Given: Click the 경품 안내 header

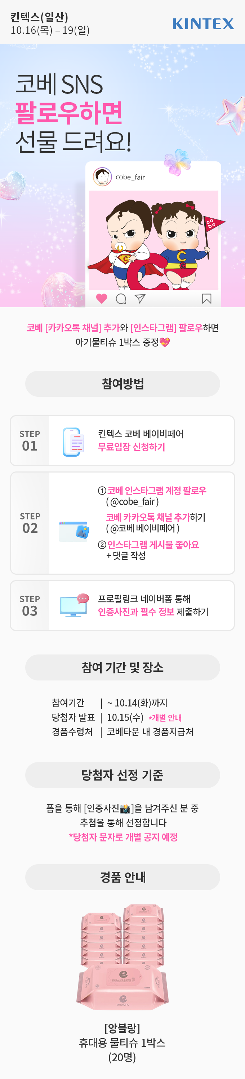Looking at the screenshot, I should [x=122, y=877].
